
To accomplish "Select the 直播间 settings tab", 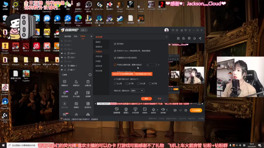I will tap(98, 42).
